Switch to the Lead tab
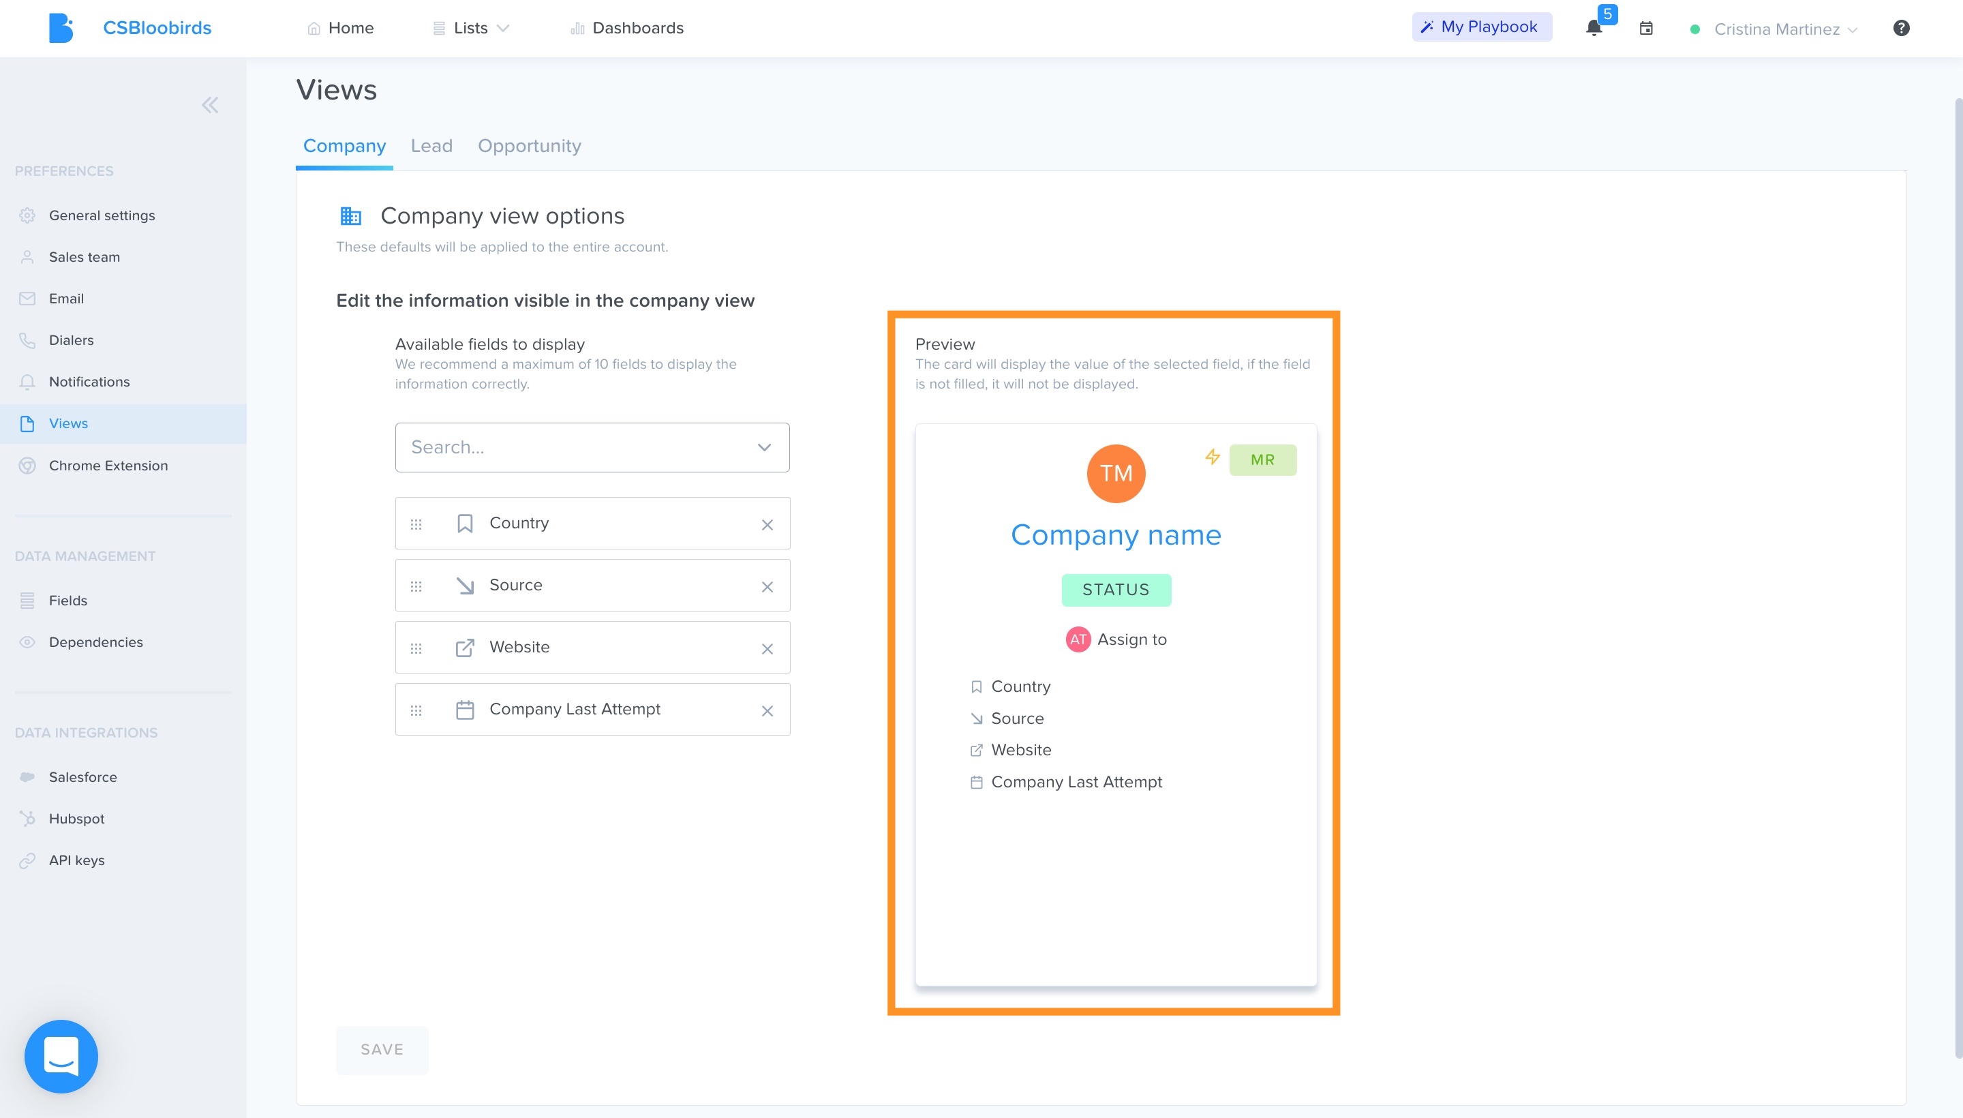Screen dimensions: 1963x1118 pos(431,146)
